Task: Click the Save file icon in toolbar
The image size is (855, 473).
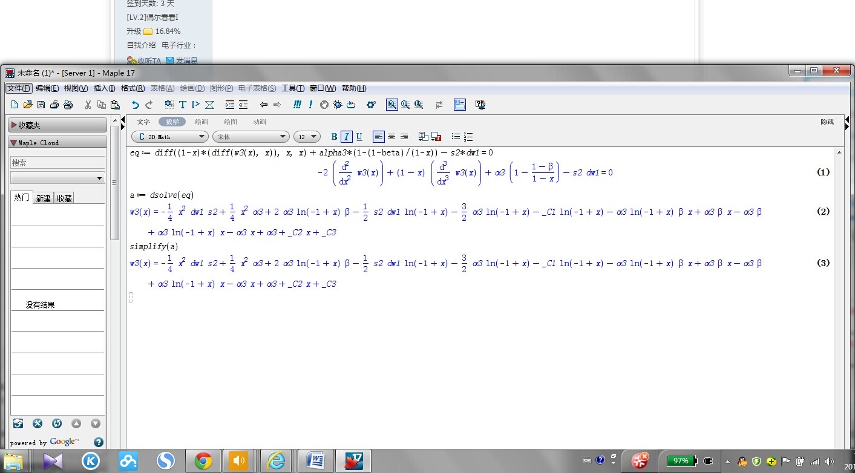Action: 41,105
